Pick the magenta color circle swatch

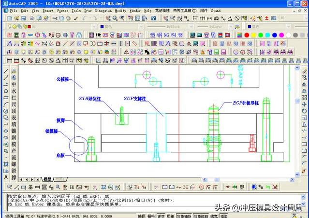pyautogui.click(x=281, y=35)
